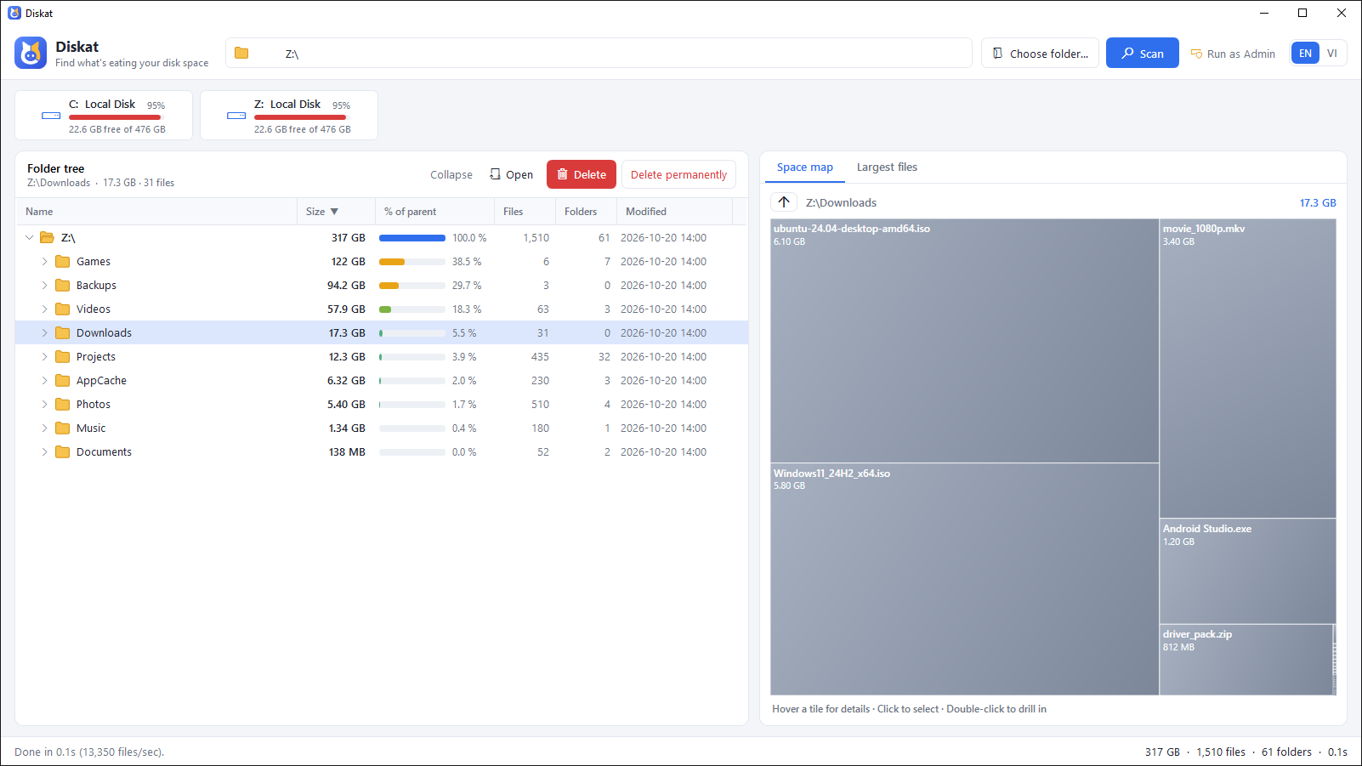The height and width of the screenshot is (766, 1362).
Task: Click the Z:\ path input field
Action: click(599, 53)
